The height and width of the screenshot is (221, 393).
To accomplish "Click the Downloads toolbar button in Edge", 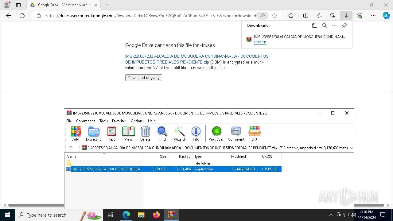I will [x=346, y=16].
